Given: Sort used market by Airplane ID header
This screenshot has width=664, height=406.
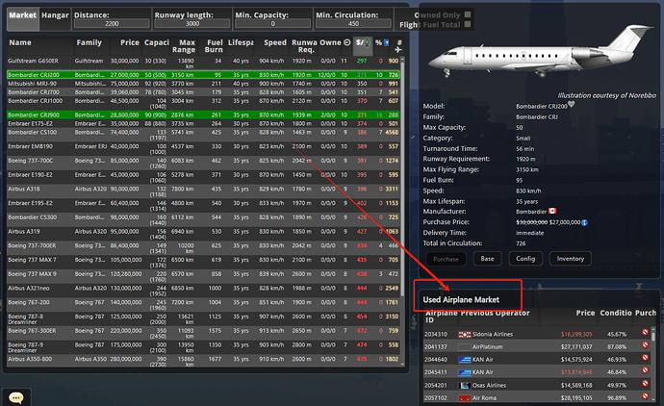Looking at the screenshot, I should tap(442, 317).
